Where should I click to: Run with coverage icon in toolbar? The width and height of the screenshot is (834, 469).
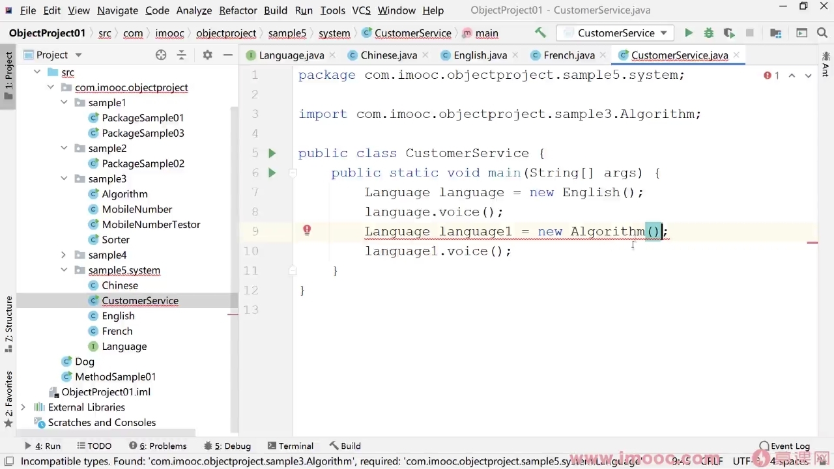[x=729, y=33]
